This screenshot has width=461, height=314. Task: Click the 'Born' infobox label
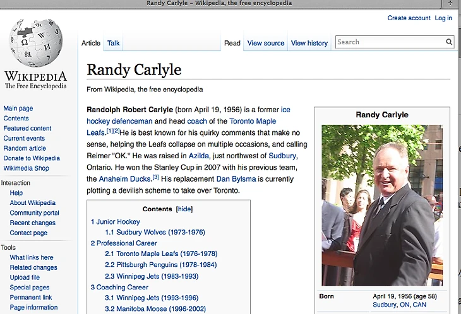[326, 296]
